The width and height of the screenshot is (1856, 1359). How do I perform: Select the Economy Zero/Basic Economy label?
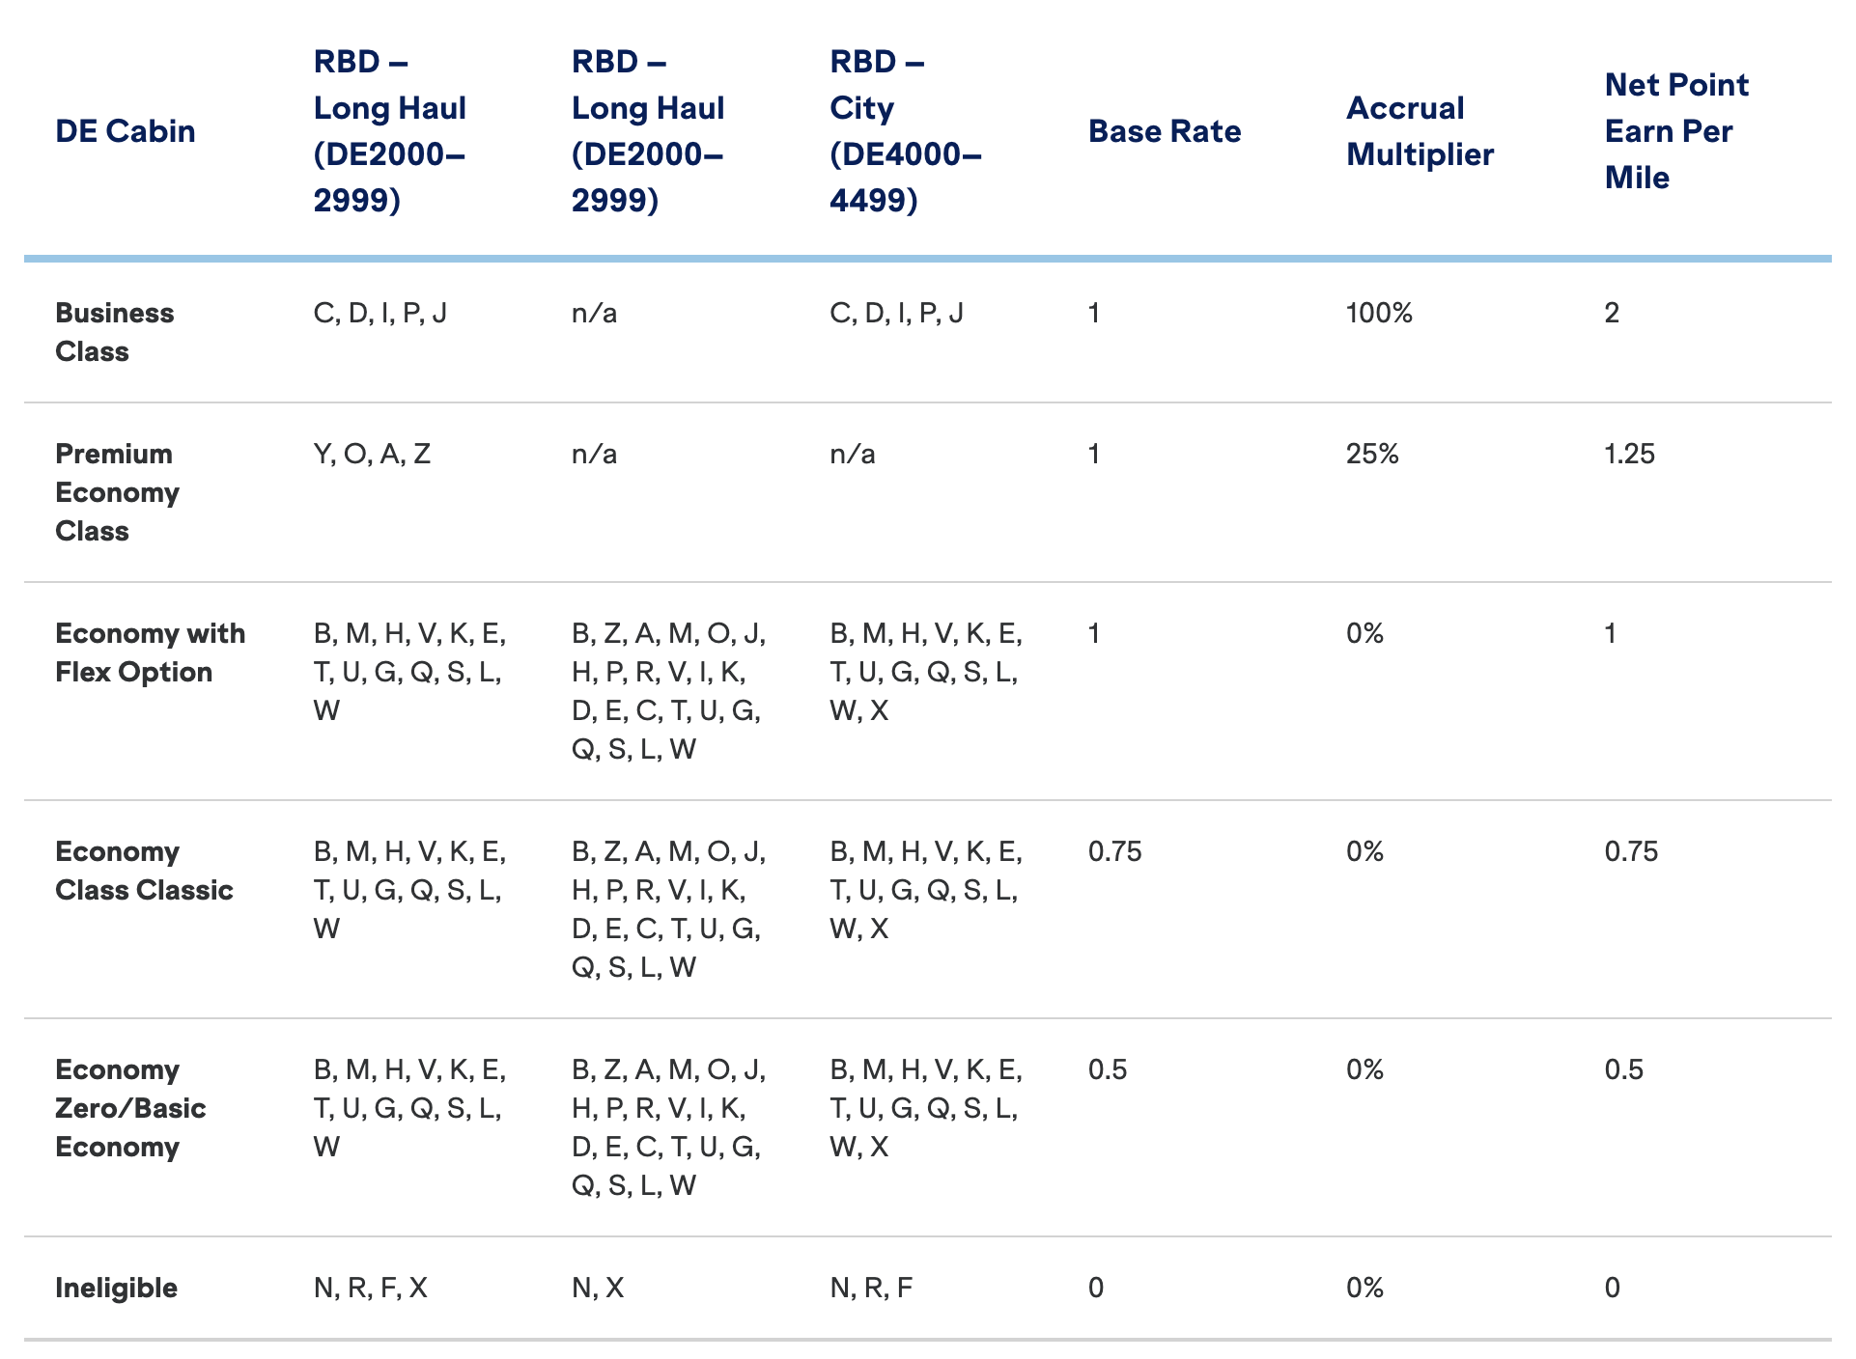130,1108
